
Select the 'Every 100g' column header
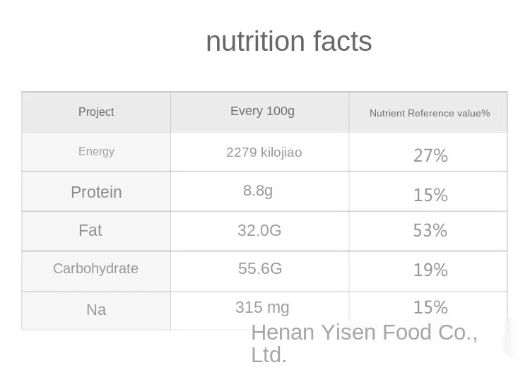tap(262, 111)
